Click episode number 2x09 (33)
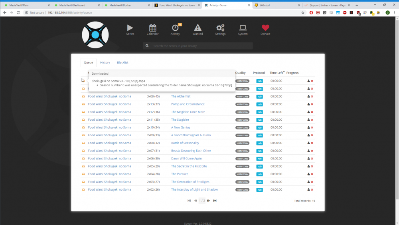This screenshot has width=399, height=225. 154,135
